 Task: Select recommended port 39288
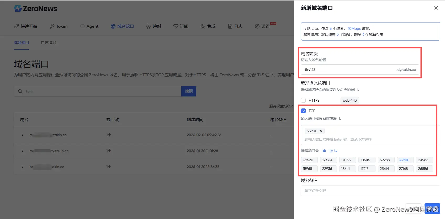(x=386, y=160)
